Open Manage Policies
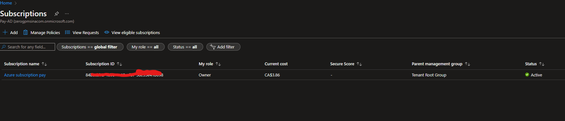This screenshot has height=121, width=565. [42, 32]
